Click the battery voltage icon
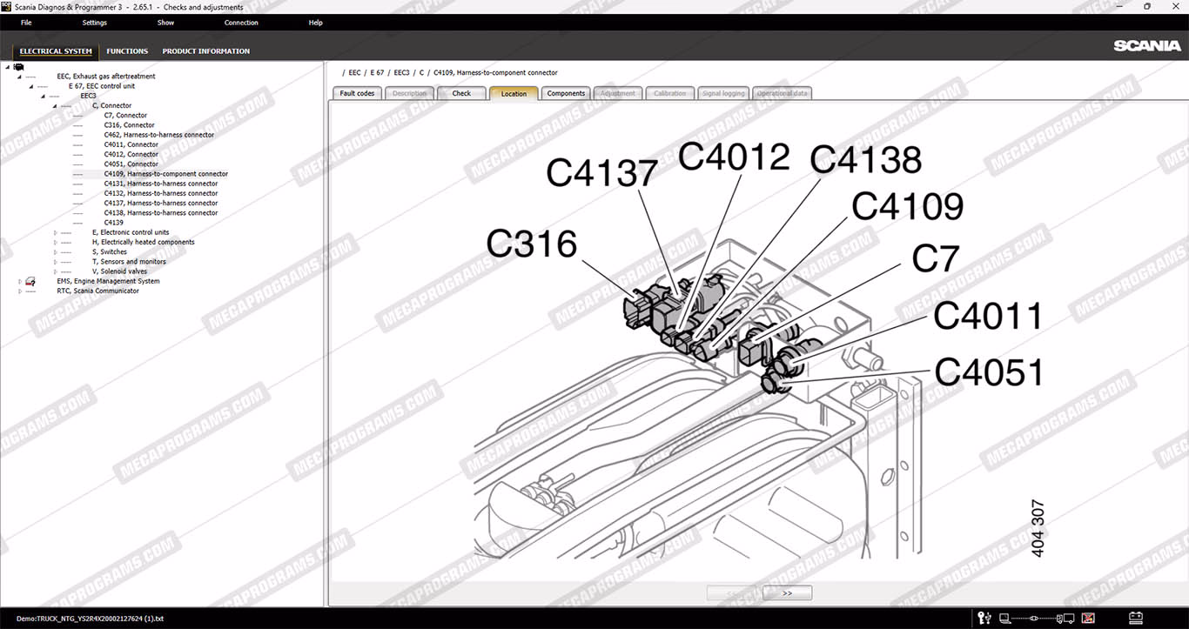The height and width of the screenshot is (629, 1189). (x=1135, y=619)
